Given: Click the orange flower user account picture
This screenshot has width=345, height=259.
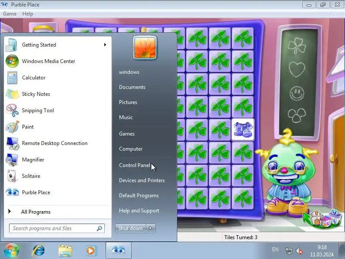Looking at the screenshot, I should click(145, 47).
